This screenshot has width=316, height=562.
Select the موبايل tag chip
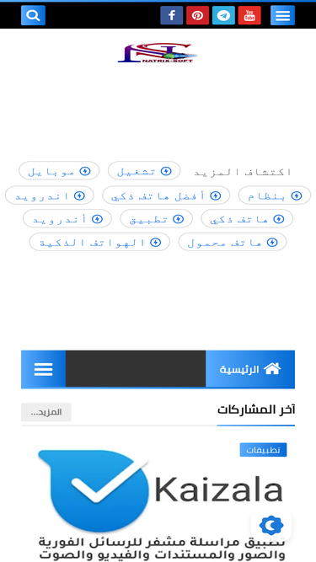[x=59, y=170]
